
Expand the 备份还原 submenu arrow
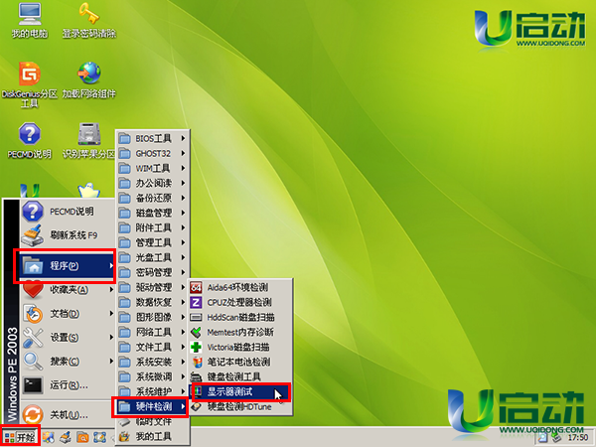tap(183, 198)
